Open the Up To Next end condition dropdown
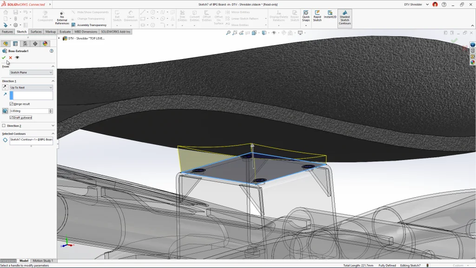Viewport: 476px width, 268px height. 31,87
